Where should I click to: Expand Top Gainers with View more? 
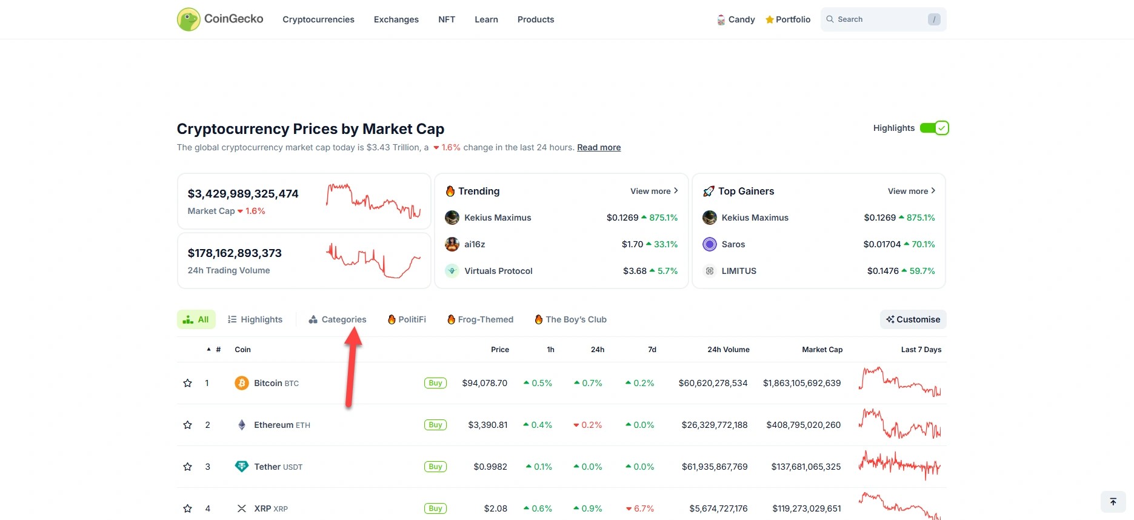point(912,191)
